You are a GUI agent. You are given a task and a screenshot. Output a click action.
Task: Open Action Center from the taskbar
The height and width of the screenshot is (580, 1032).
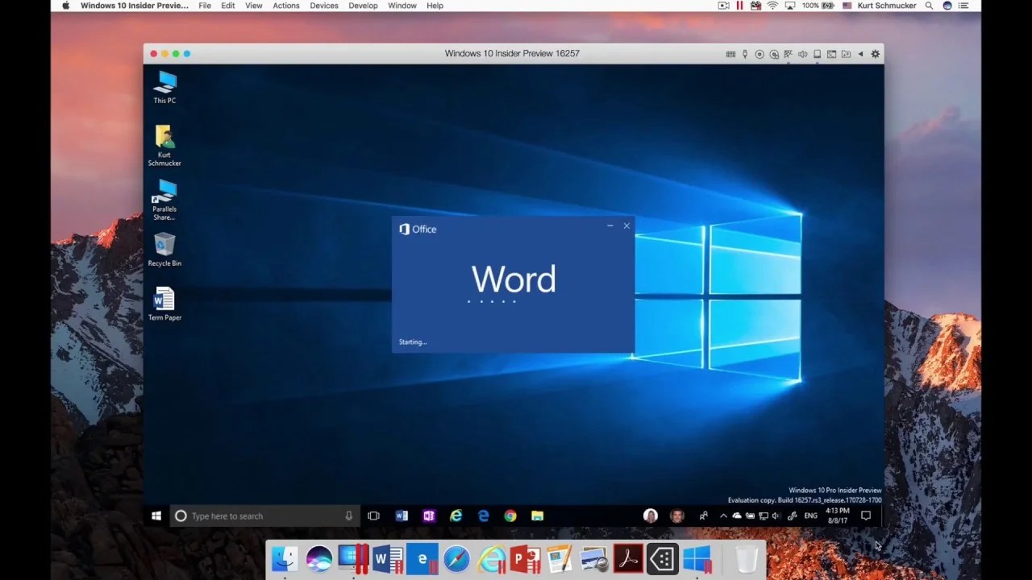pyautogui.click(x=865, y=516)
